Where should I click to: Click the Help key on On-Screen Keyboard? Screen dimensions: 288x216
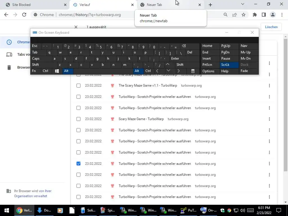229,71
